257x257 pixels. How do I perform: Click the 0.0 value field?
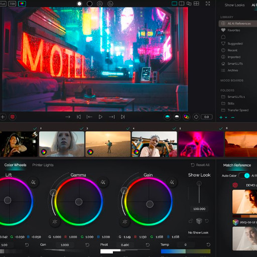click(x=207, y=117)
